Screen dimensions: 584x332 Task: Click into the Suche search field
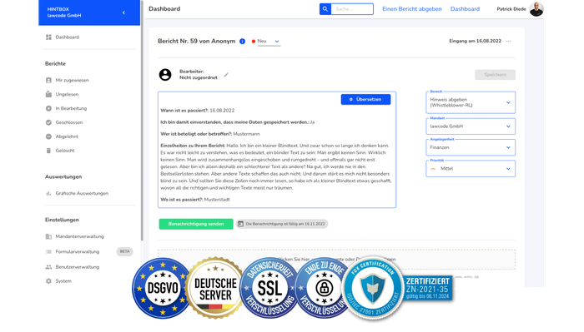(351, 9)
